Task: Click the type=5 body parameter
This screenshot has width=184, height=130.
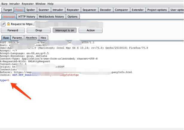Action: pyautogui.click(x=4, y=80)
